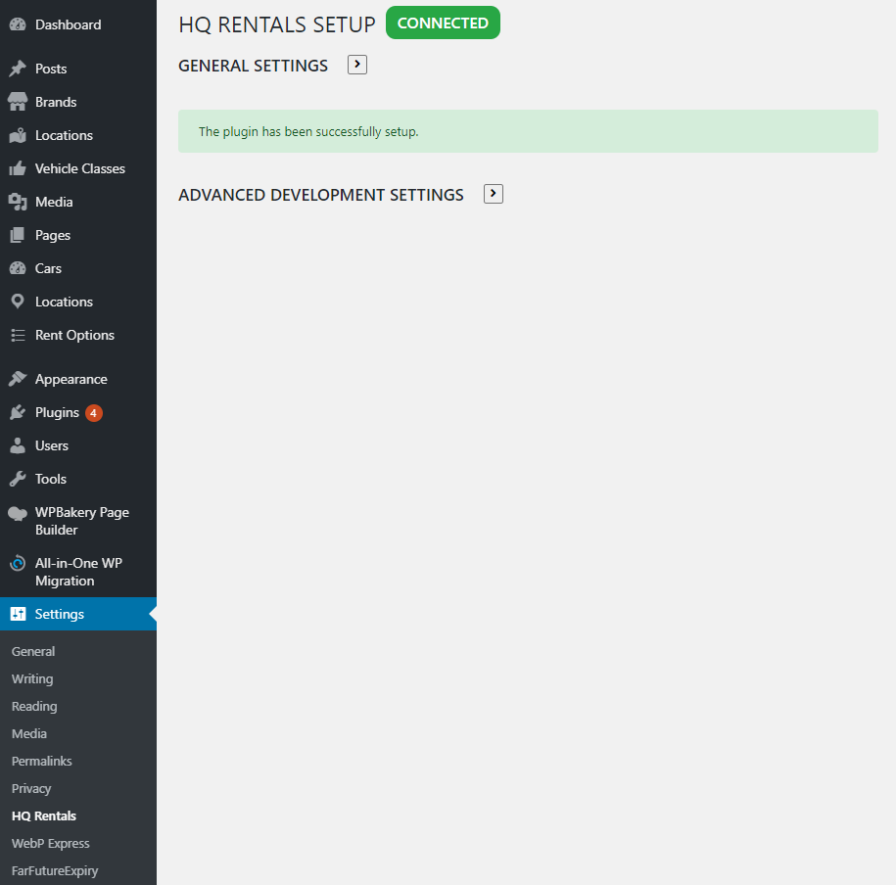Click the Vehicle Classes thumbs-up icon
Viewport: 896px width, 885px height.
pyautogui.click(x=18, y=168)
